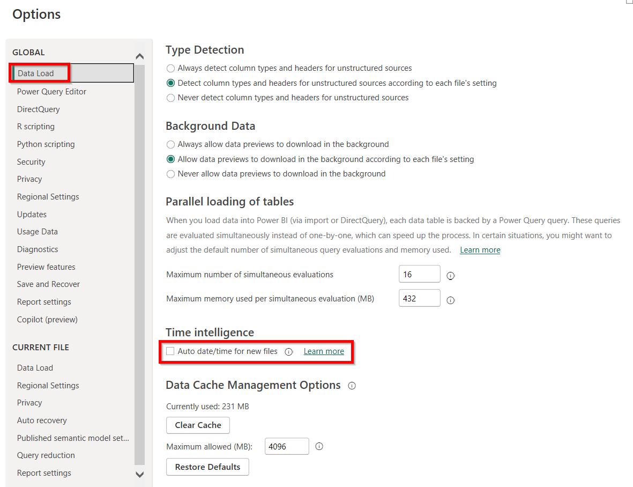Click Parallel loading of tables heading
The image size is (633, 487).
pos(230,202)
